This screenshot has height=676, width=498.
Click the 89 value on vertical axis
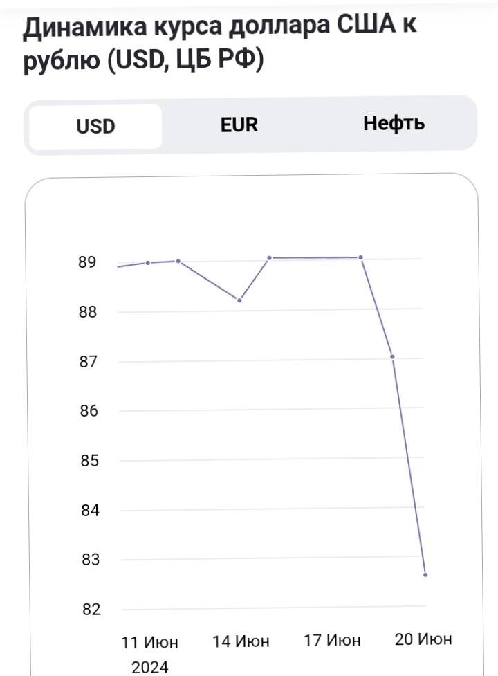(x=87, y=262)
